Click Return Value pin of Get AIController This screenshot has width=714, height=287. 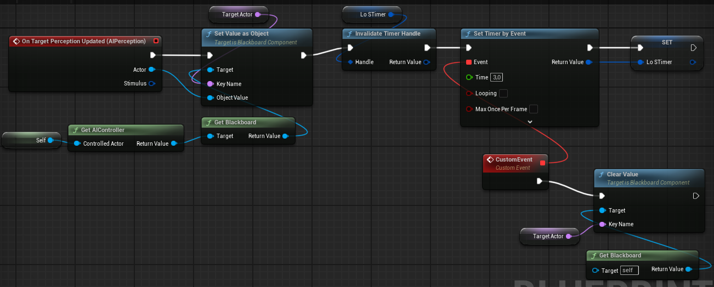point(174,143)
